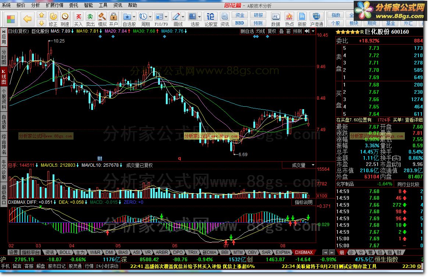The width and height of the screenshot is (428, 277).
Task: Open the chart header options dropdown arrow
Action: click(x=313, y=31)
